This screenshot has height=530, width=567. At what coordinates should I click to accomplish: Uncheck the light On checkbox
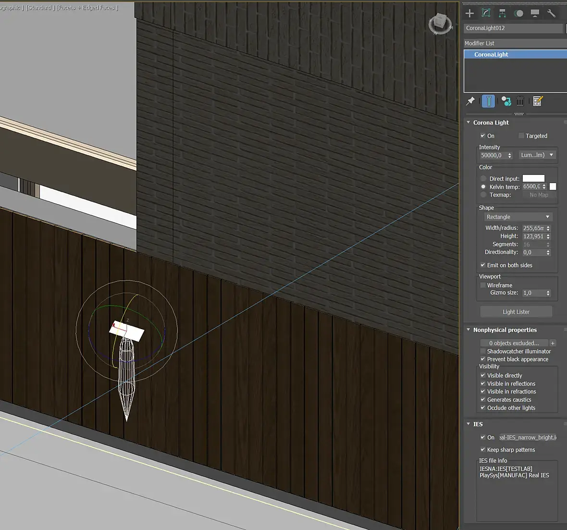click(483, 136)
